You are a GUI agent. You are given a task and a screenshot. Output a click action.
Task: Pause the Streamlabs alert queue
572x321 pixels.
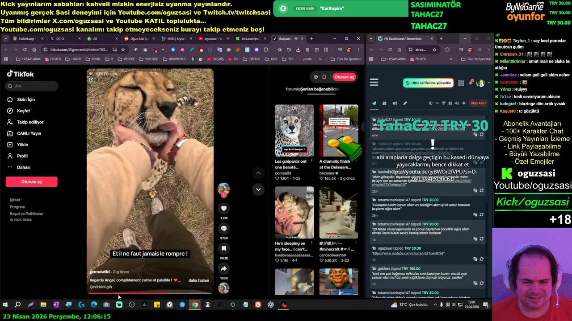tap(450, 103)
